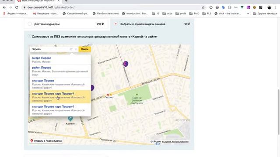Click the Перово metro station icon on map
Viewport: 280px width, 157px height.
[x=108, y=95]
